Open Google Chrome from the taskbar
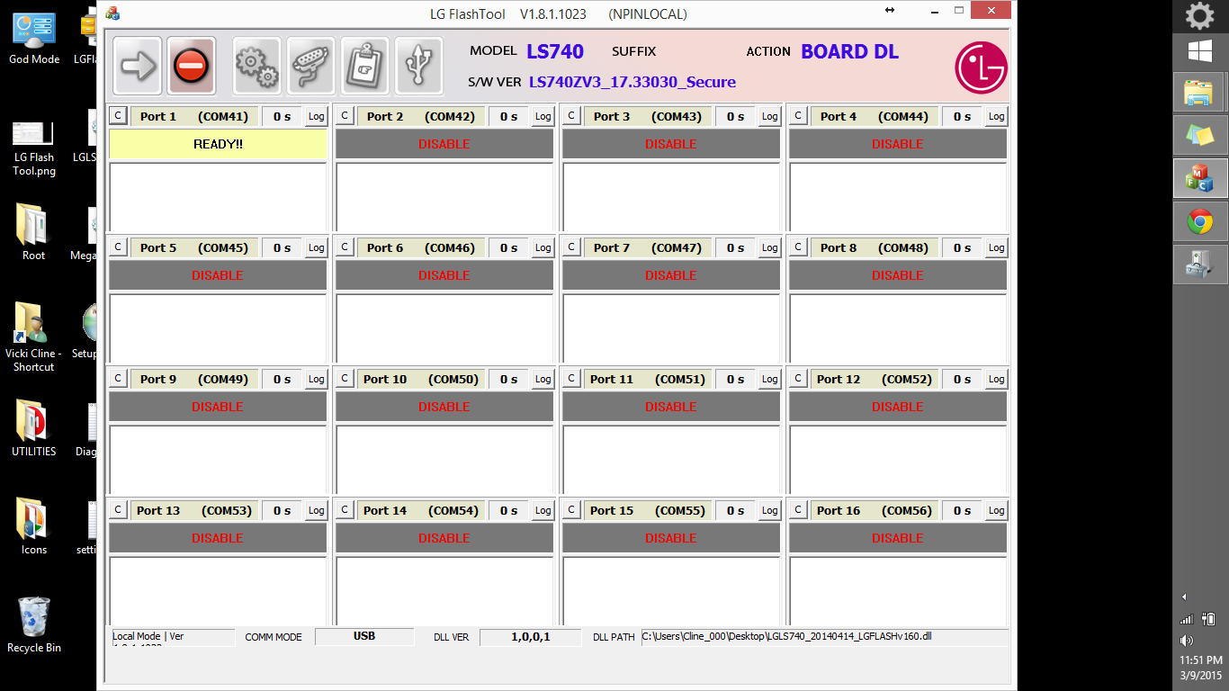The width and height of the screenshot is (1229, 691). tap(1199, 221)
